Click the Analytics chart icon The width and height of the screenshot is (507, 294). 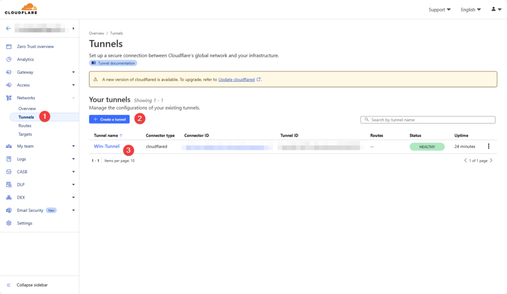[9, 59]
